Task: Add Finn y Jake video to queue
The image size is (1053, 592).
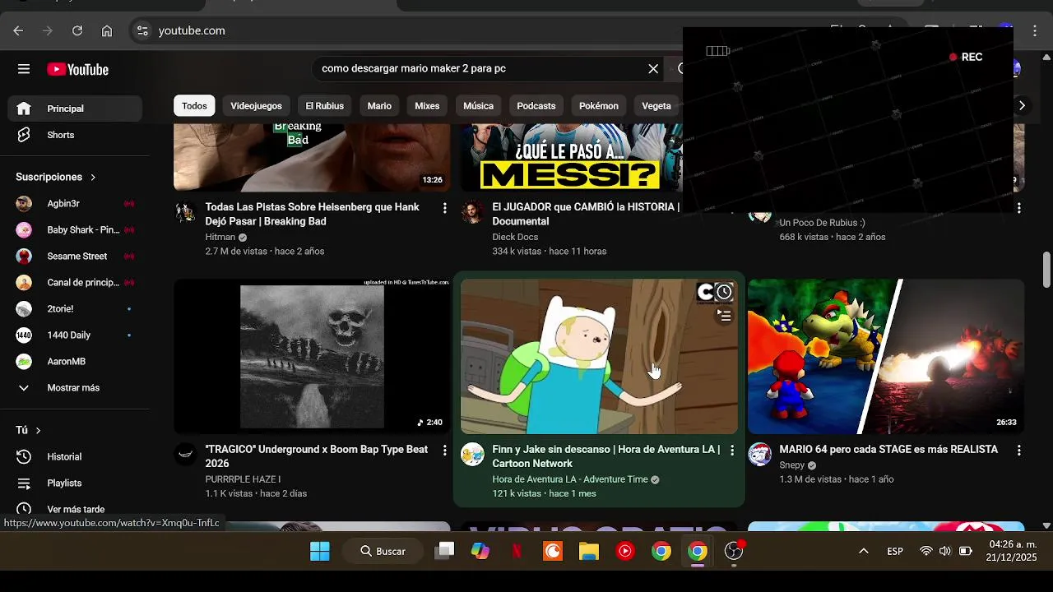Action: pyautogui.click(x=724, y=315)
